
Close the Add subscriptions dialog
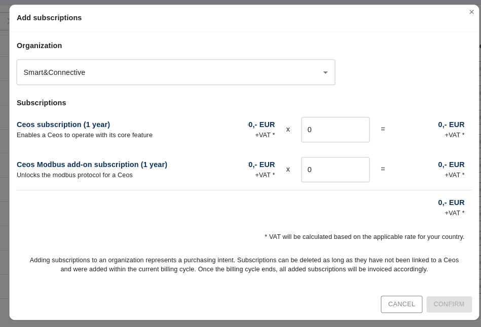[x=471, y=12]
